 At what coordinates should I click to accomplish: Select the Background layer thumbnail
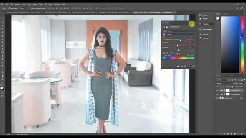click(x=222, y=98)
